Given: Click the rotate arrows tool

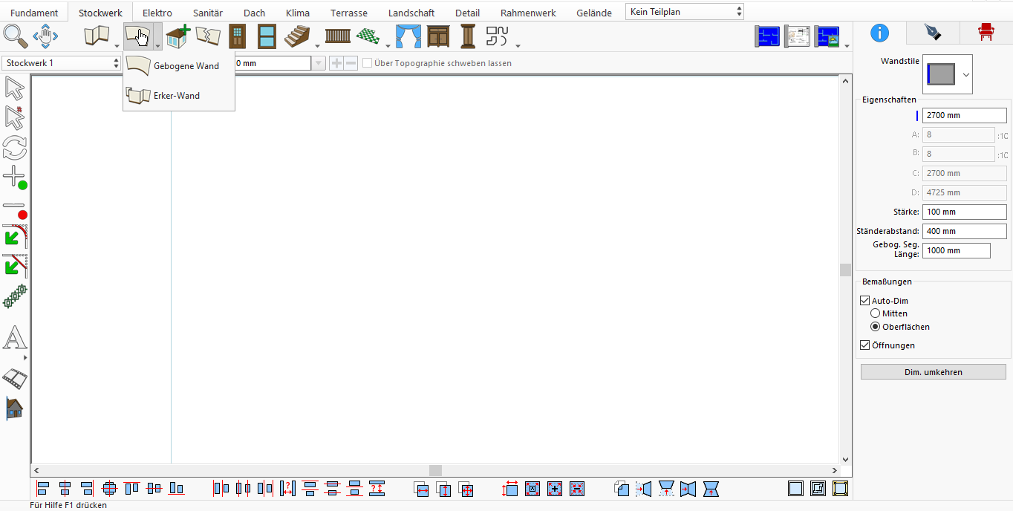Looking at the screenshot, I should [15, 146].
